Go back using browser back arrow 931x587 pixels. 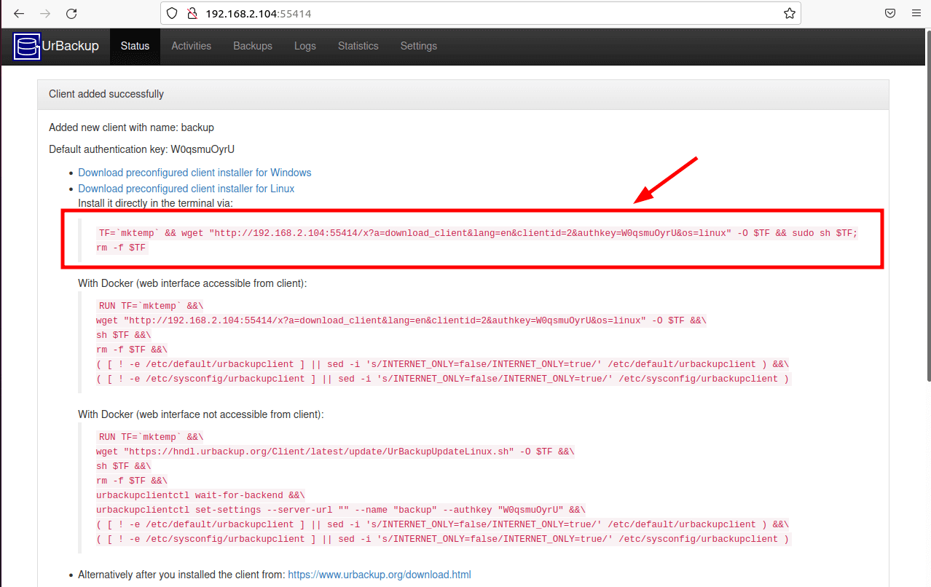19,13
